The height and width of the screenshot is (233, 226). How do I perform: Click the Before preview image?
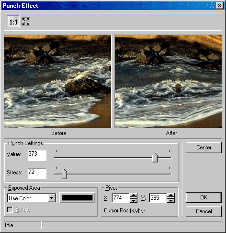point(57,81)
